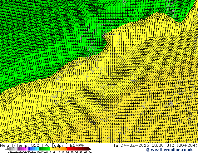Select the dark blue legend swatch
Image resolution: width=198 pixels, height=153 pixels.
pyautogui.click(x=29, y=149)
